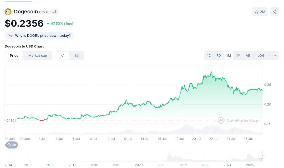
Task: Click the #8 rank badge
Action: click(x=54, y=12)
